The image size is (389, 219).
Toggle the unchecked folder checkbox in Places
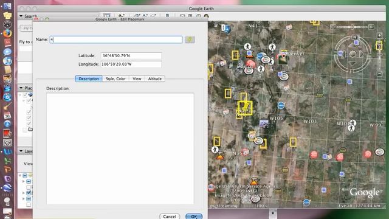coord(25,130)
